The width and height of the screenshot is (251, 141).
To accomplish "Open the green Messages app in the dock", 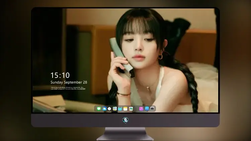I will click(99, 109).
